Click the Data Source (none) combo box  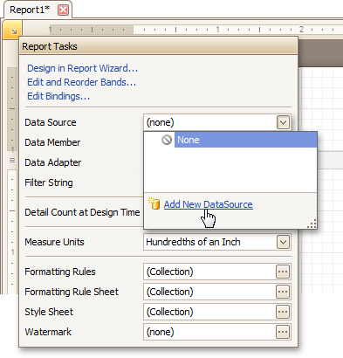click(x=217, y=122)
